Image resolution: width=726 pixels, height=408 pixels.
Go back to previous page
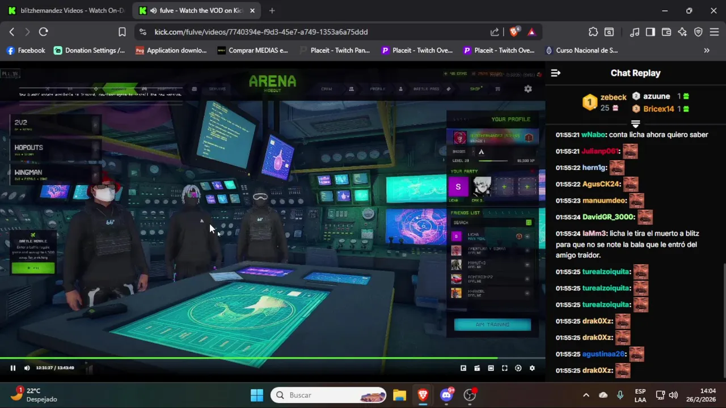pyautogui.click(x=11, y=32)
